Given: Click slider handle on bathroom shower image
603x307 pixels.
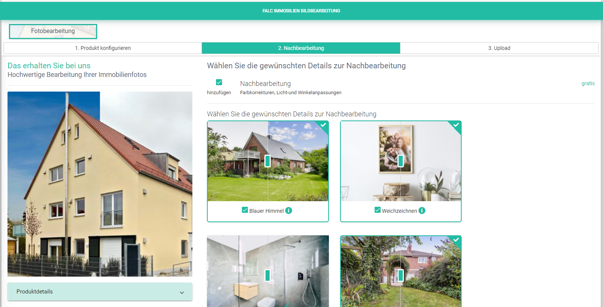Looking at the screenshot, I should [268, 275].
